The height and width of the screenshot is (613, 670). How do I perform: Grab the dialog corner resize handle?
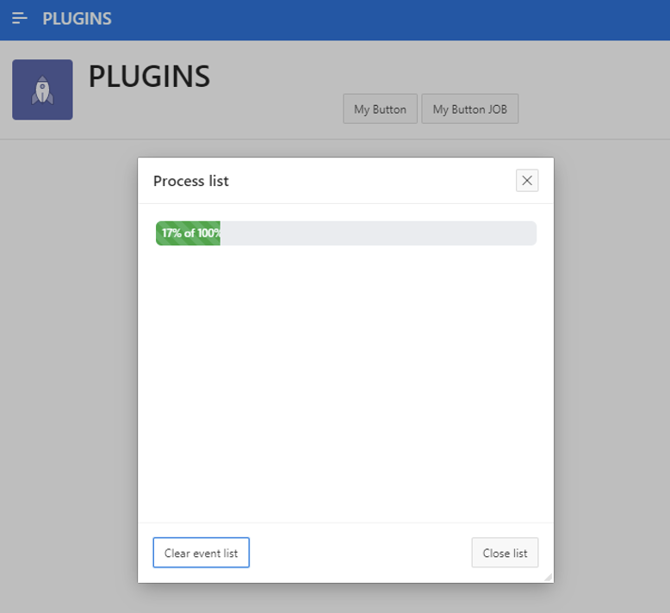click(x=549, y=577)
